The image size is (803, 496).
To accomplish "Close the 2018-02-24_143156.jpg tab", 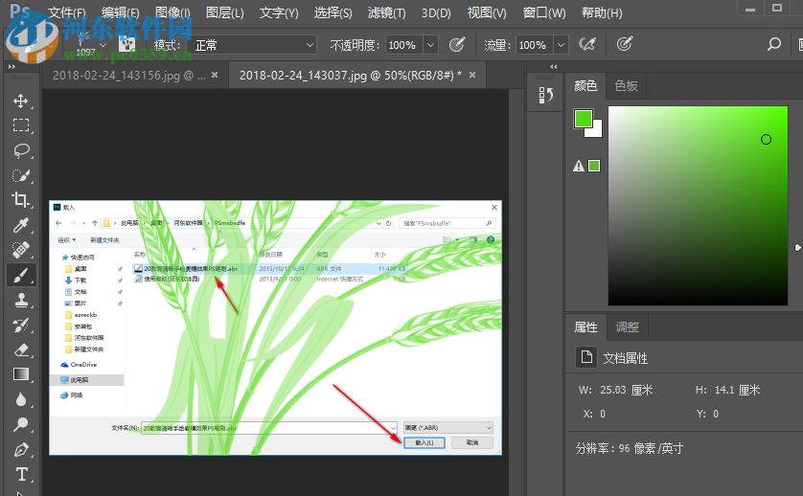I will (215, 75).
